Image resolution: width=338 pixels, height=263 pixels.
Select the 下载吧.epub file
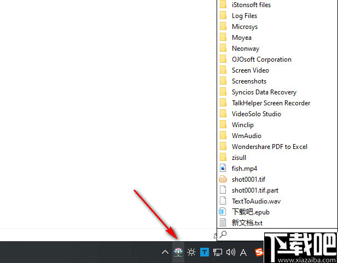tap(250, 212)
